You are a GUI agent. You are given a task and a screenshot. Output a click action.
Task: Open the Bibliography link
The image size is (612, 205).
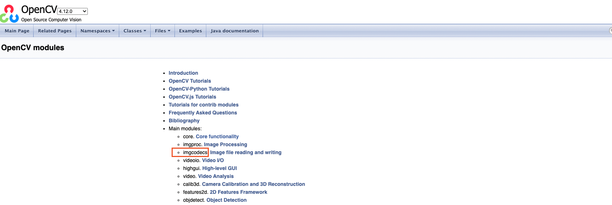point(184,121)
